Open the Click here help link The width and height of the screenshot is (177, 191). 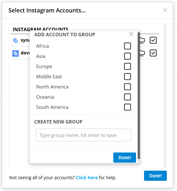tap(87, 178)
